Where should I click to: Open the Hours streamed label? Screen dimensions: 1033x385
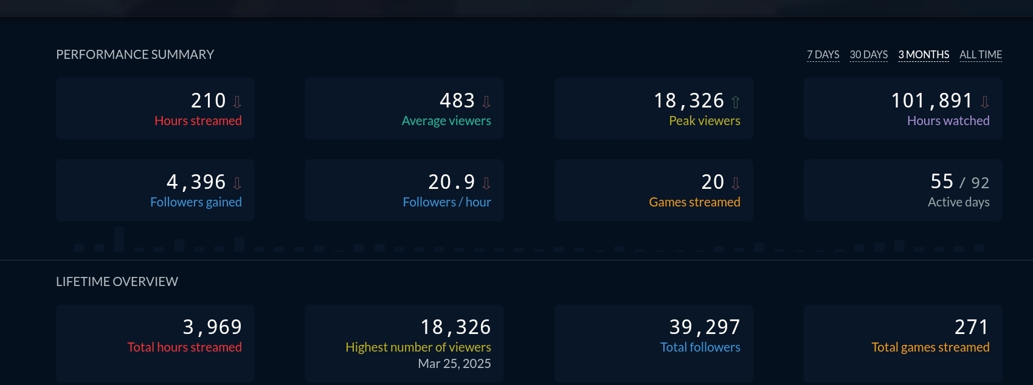coord(198,121)
